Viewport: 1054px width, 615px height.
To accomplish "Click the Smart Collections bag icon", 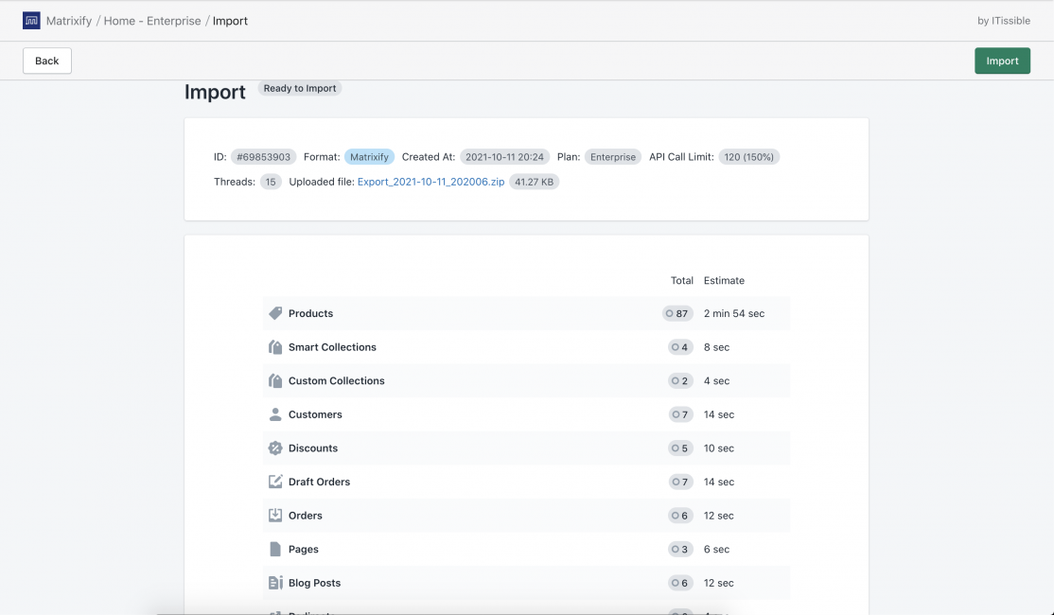I will pyautogui.click(x=274, y=346).
